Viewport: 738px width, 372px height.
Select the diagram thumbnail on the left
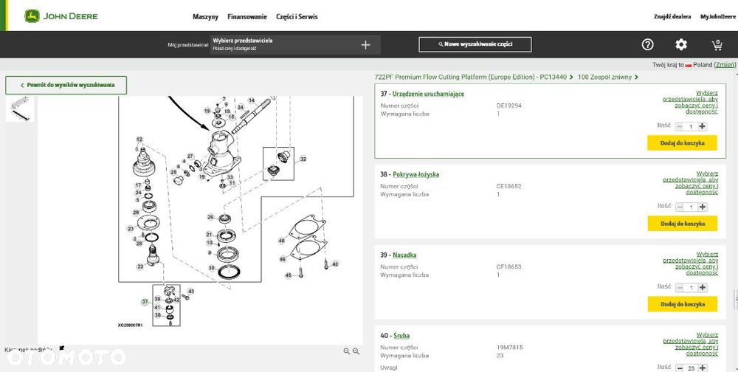pos(20,108)
